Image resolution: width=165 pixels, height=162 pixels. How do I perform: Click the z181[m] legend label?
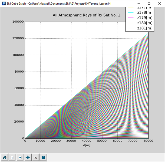[145, 28]
